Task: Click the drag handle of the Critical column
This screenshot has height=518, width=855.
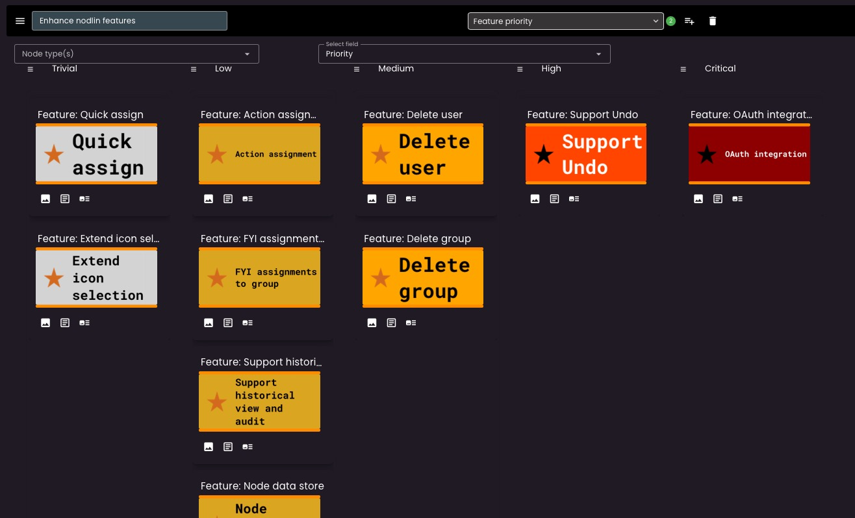Action: click(683, 69)
